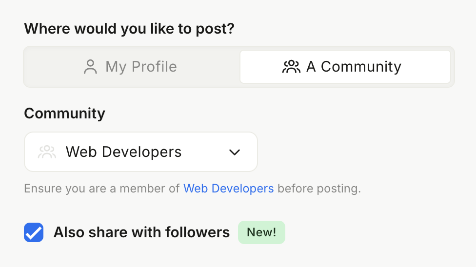Click the "A Community" text label
476x267 pixels.
(354, 67)
